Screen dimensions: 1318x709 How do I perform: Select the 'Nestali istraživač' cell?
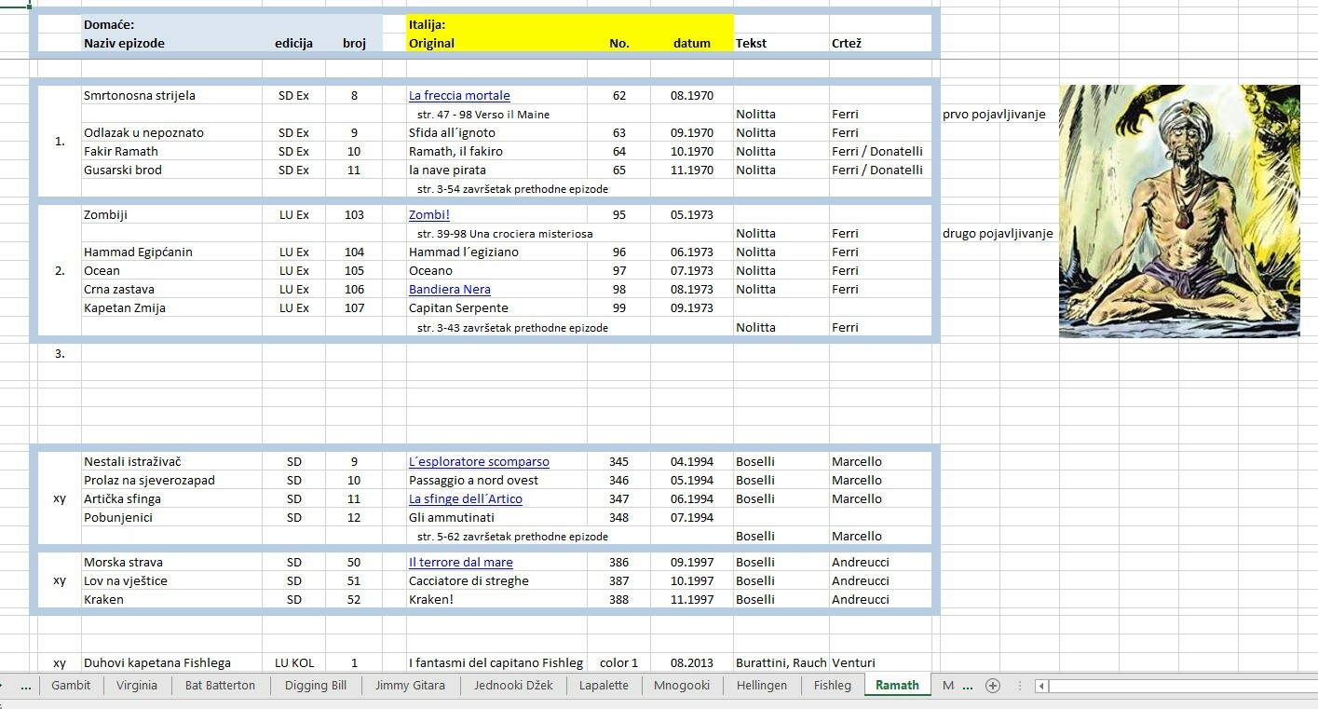[171, 462]
